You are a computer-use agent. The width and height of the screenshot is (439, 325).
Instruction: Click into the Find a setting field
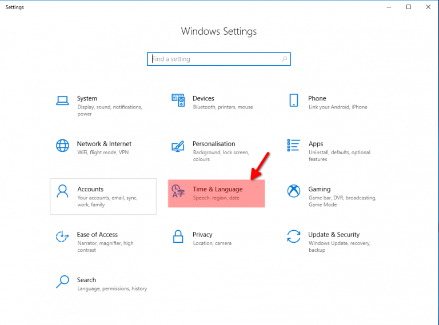(219, 59)
